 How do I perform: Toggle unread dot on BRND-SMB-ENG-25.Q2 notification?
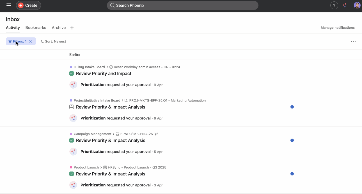pos(292,140)
